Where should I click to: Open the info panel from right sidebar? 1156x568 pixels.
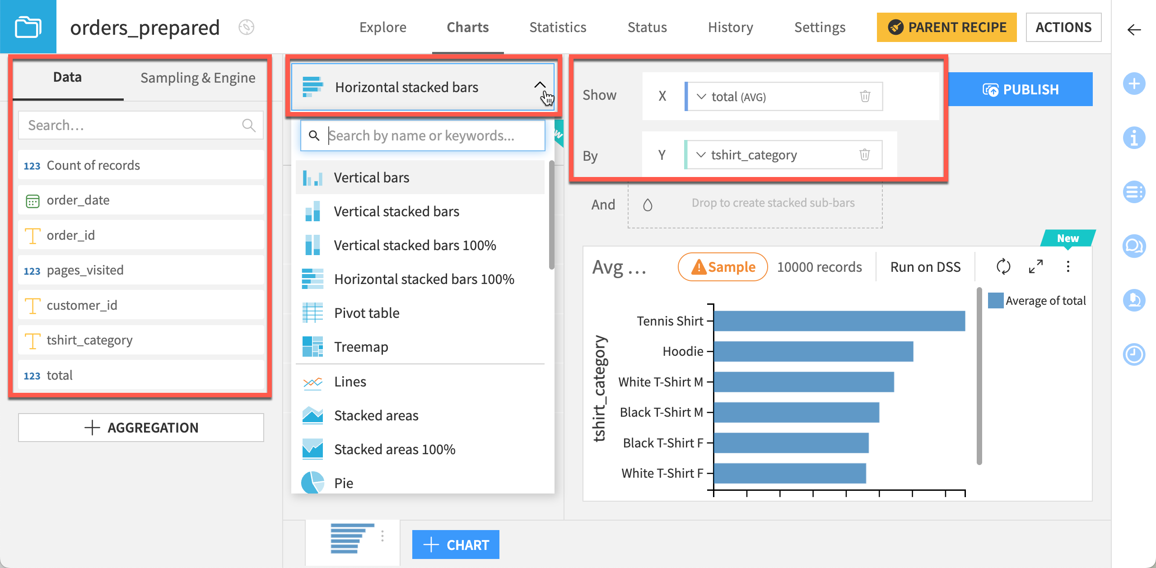1135,138
